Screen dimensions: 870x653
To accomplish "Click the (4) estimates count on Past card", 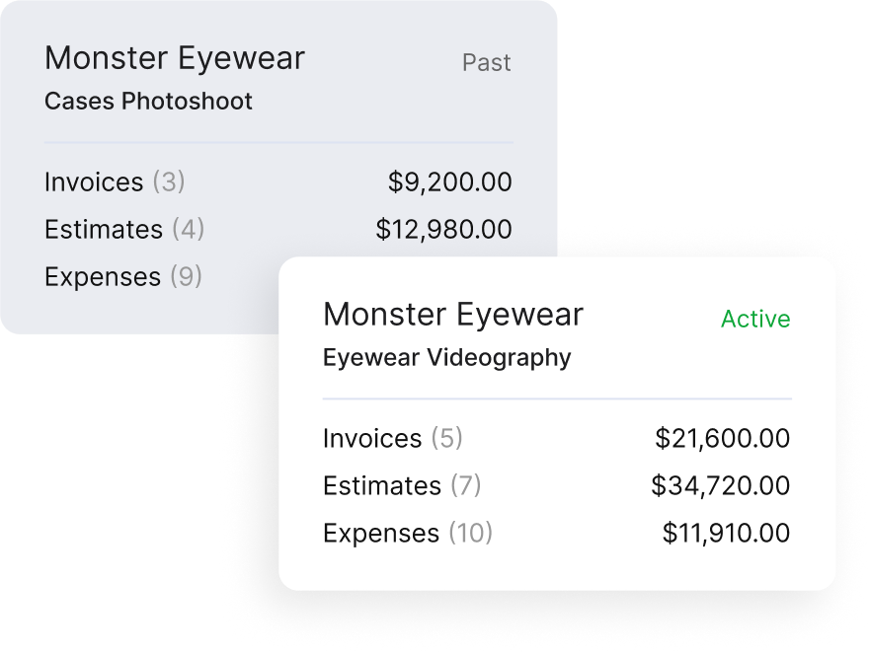I will click(x=188, y=229).
